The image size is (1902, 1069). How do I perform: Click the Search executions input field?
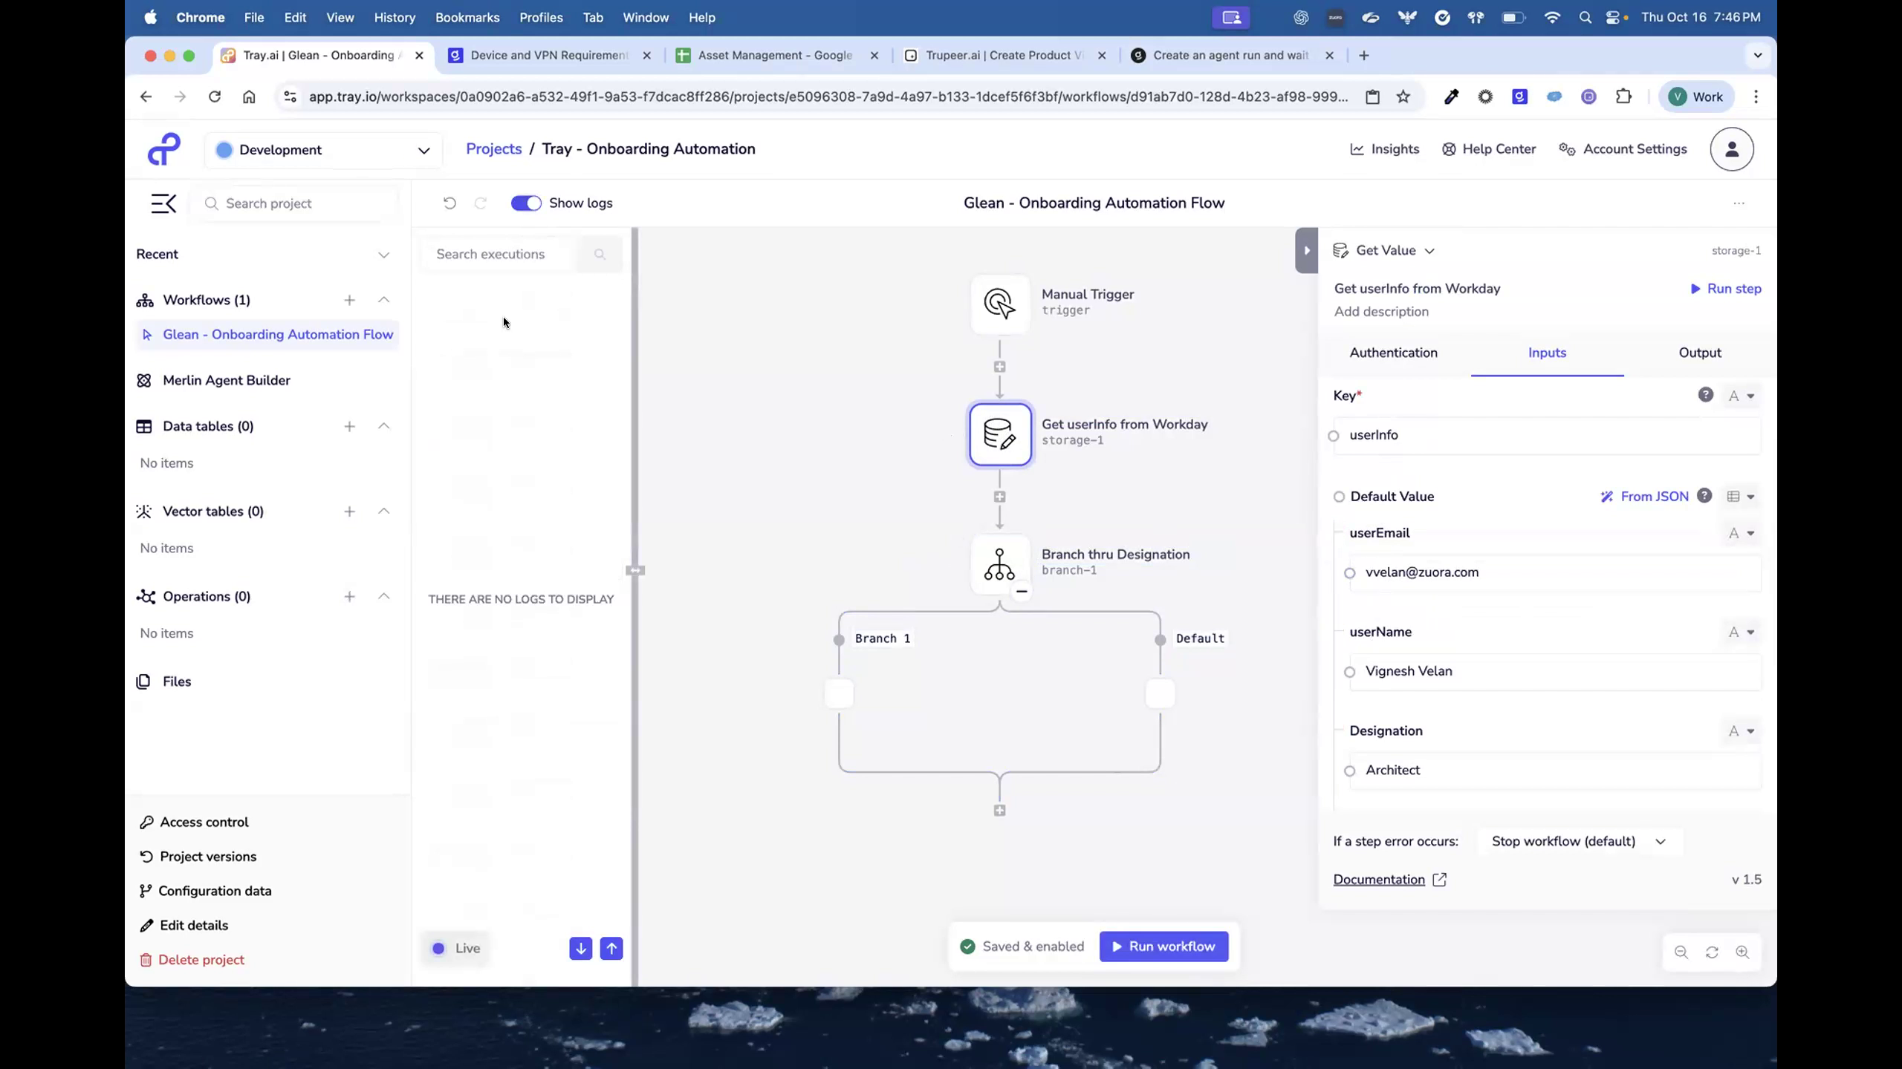click(x=504, y=253)
